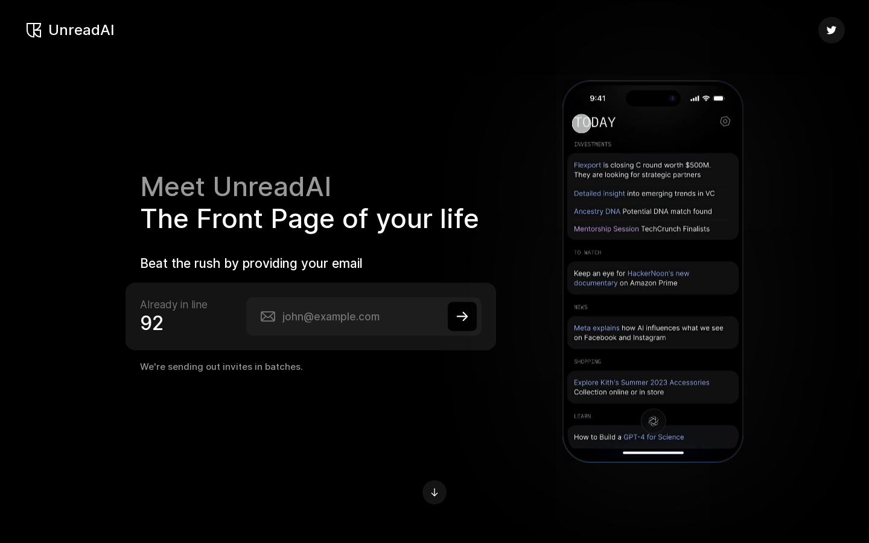
Task: Submit email with the arrow button
Action: 462,317
